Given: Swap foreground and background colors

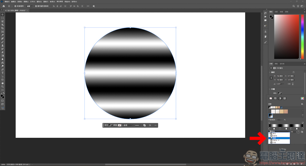Looking at the screenshot, I should tap(3, 93).
